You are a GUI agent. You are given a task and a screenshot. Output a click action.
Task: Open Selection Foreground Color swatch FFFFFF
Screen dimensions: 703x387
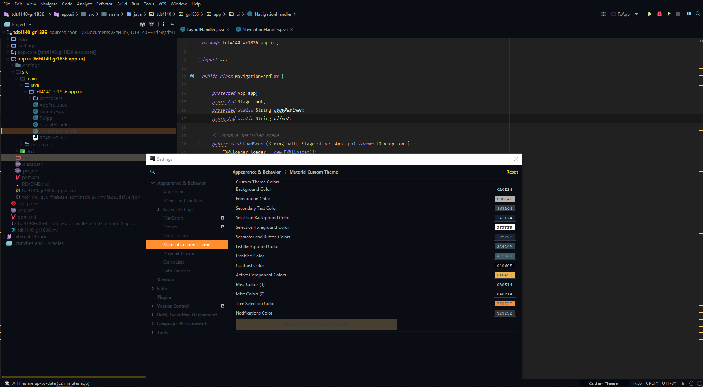[x=505, y=227]
